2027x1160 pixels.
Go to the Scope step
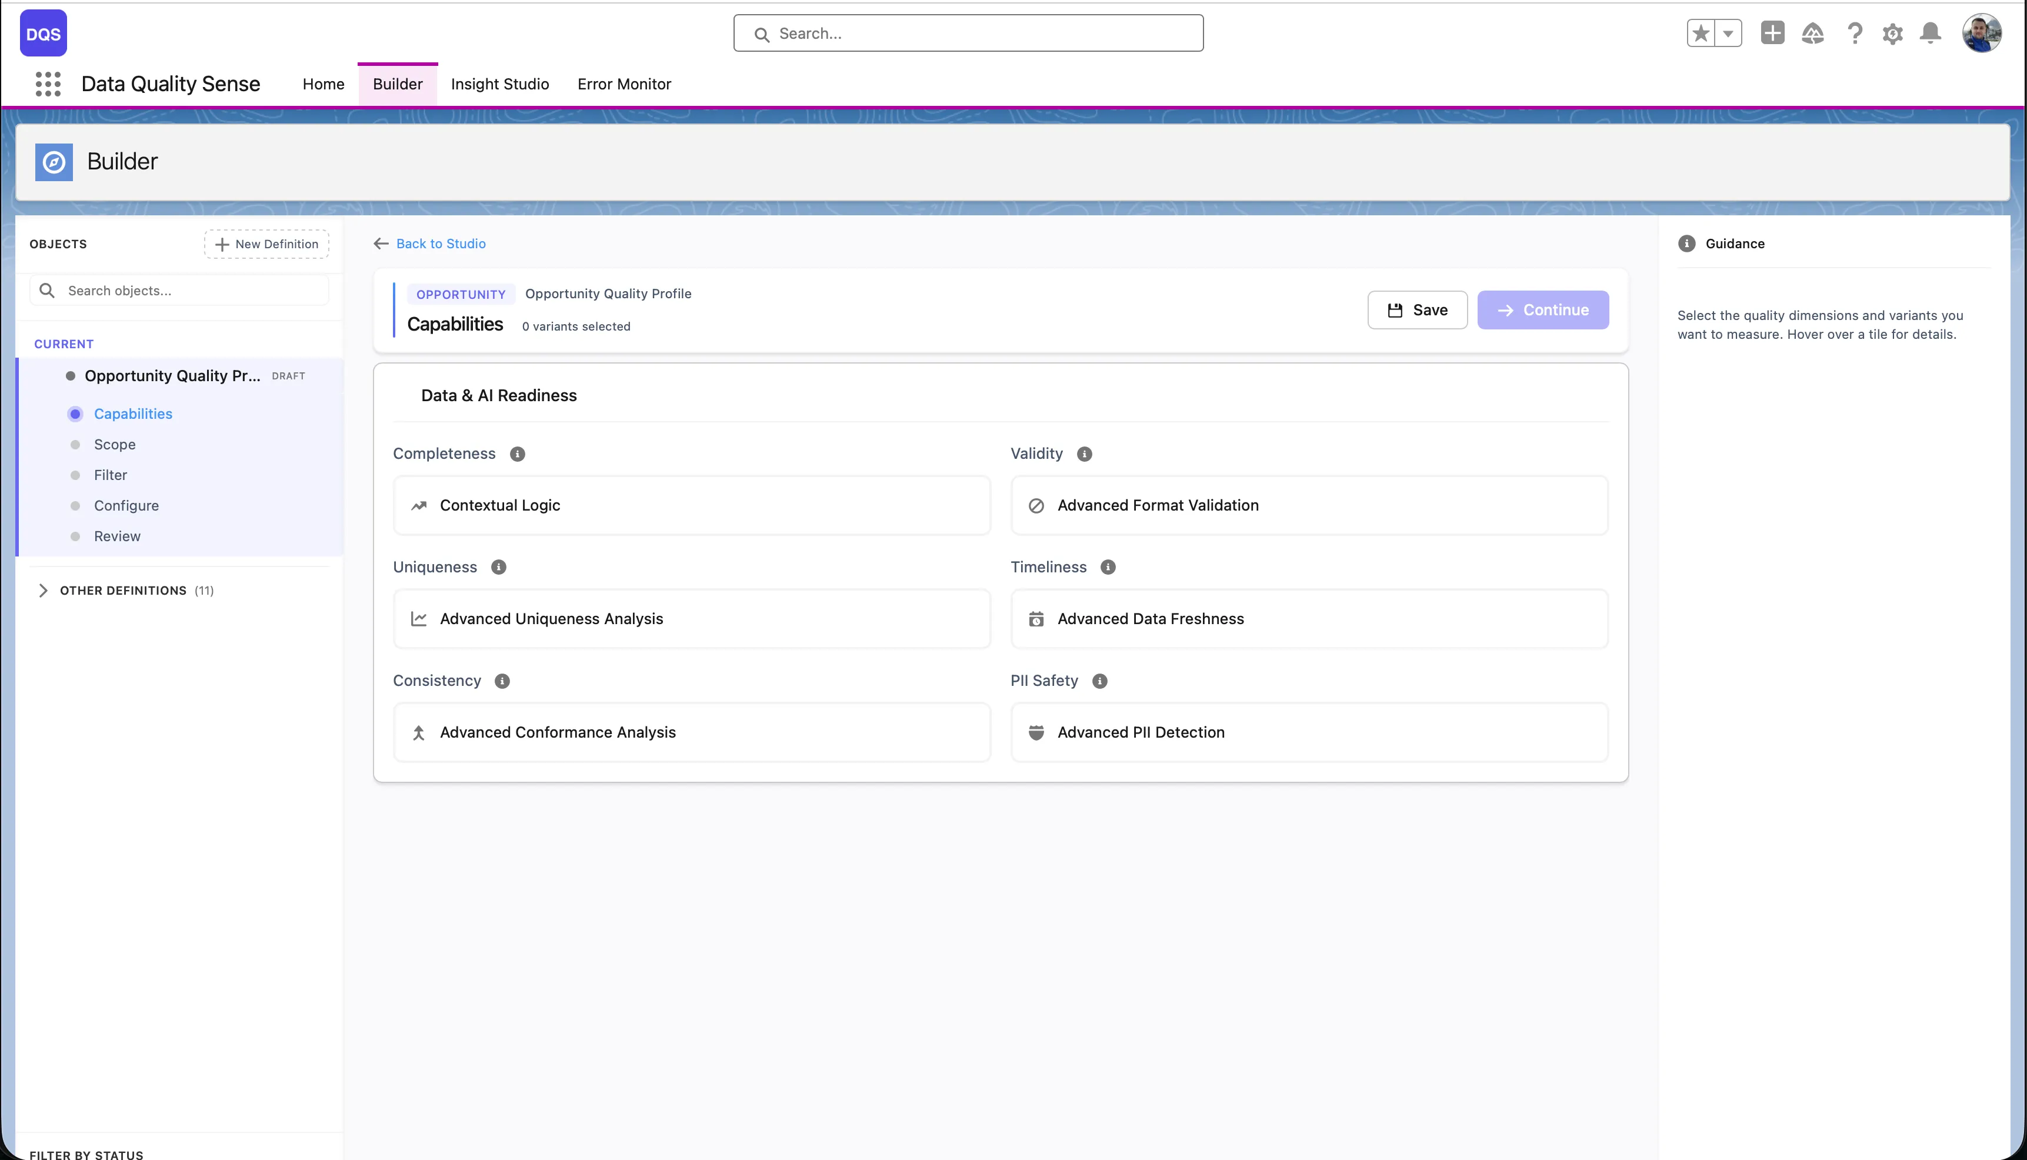115,445
